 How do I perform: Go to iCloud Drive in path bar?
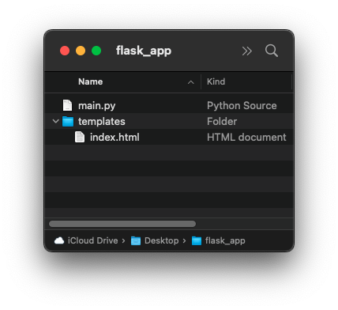[92, 240]
